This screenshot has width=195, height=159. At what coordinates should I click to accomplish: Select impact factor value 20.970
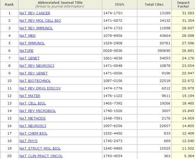click(188, 88)
